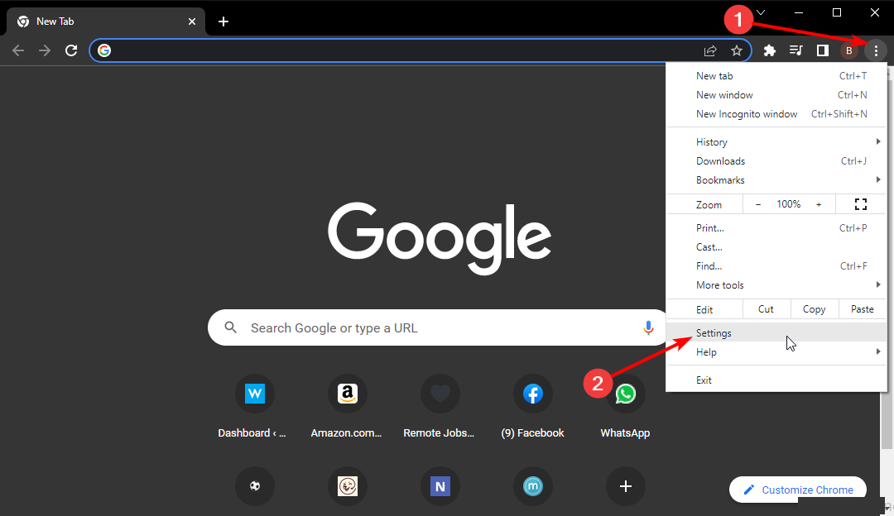The image size is (894, 516).
Task: Toggle fullscreen from Zoom row
Action: point(859,204)
